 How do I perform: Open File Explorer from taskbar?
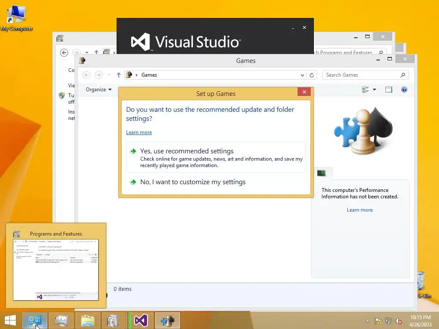(x=87, y=320)
